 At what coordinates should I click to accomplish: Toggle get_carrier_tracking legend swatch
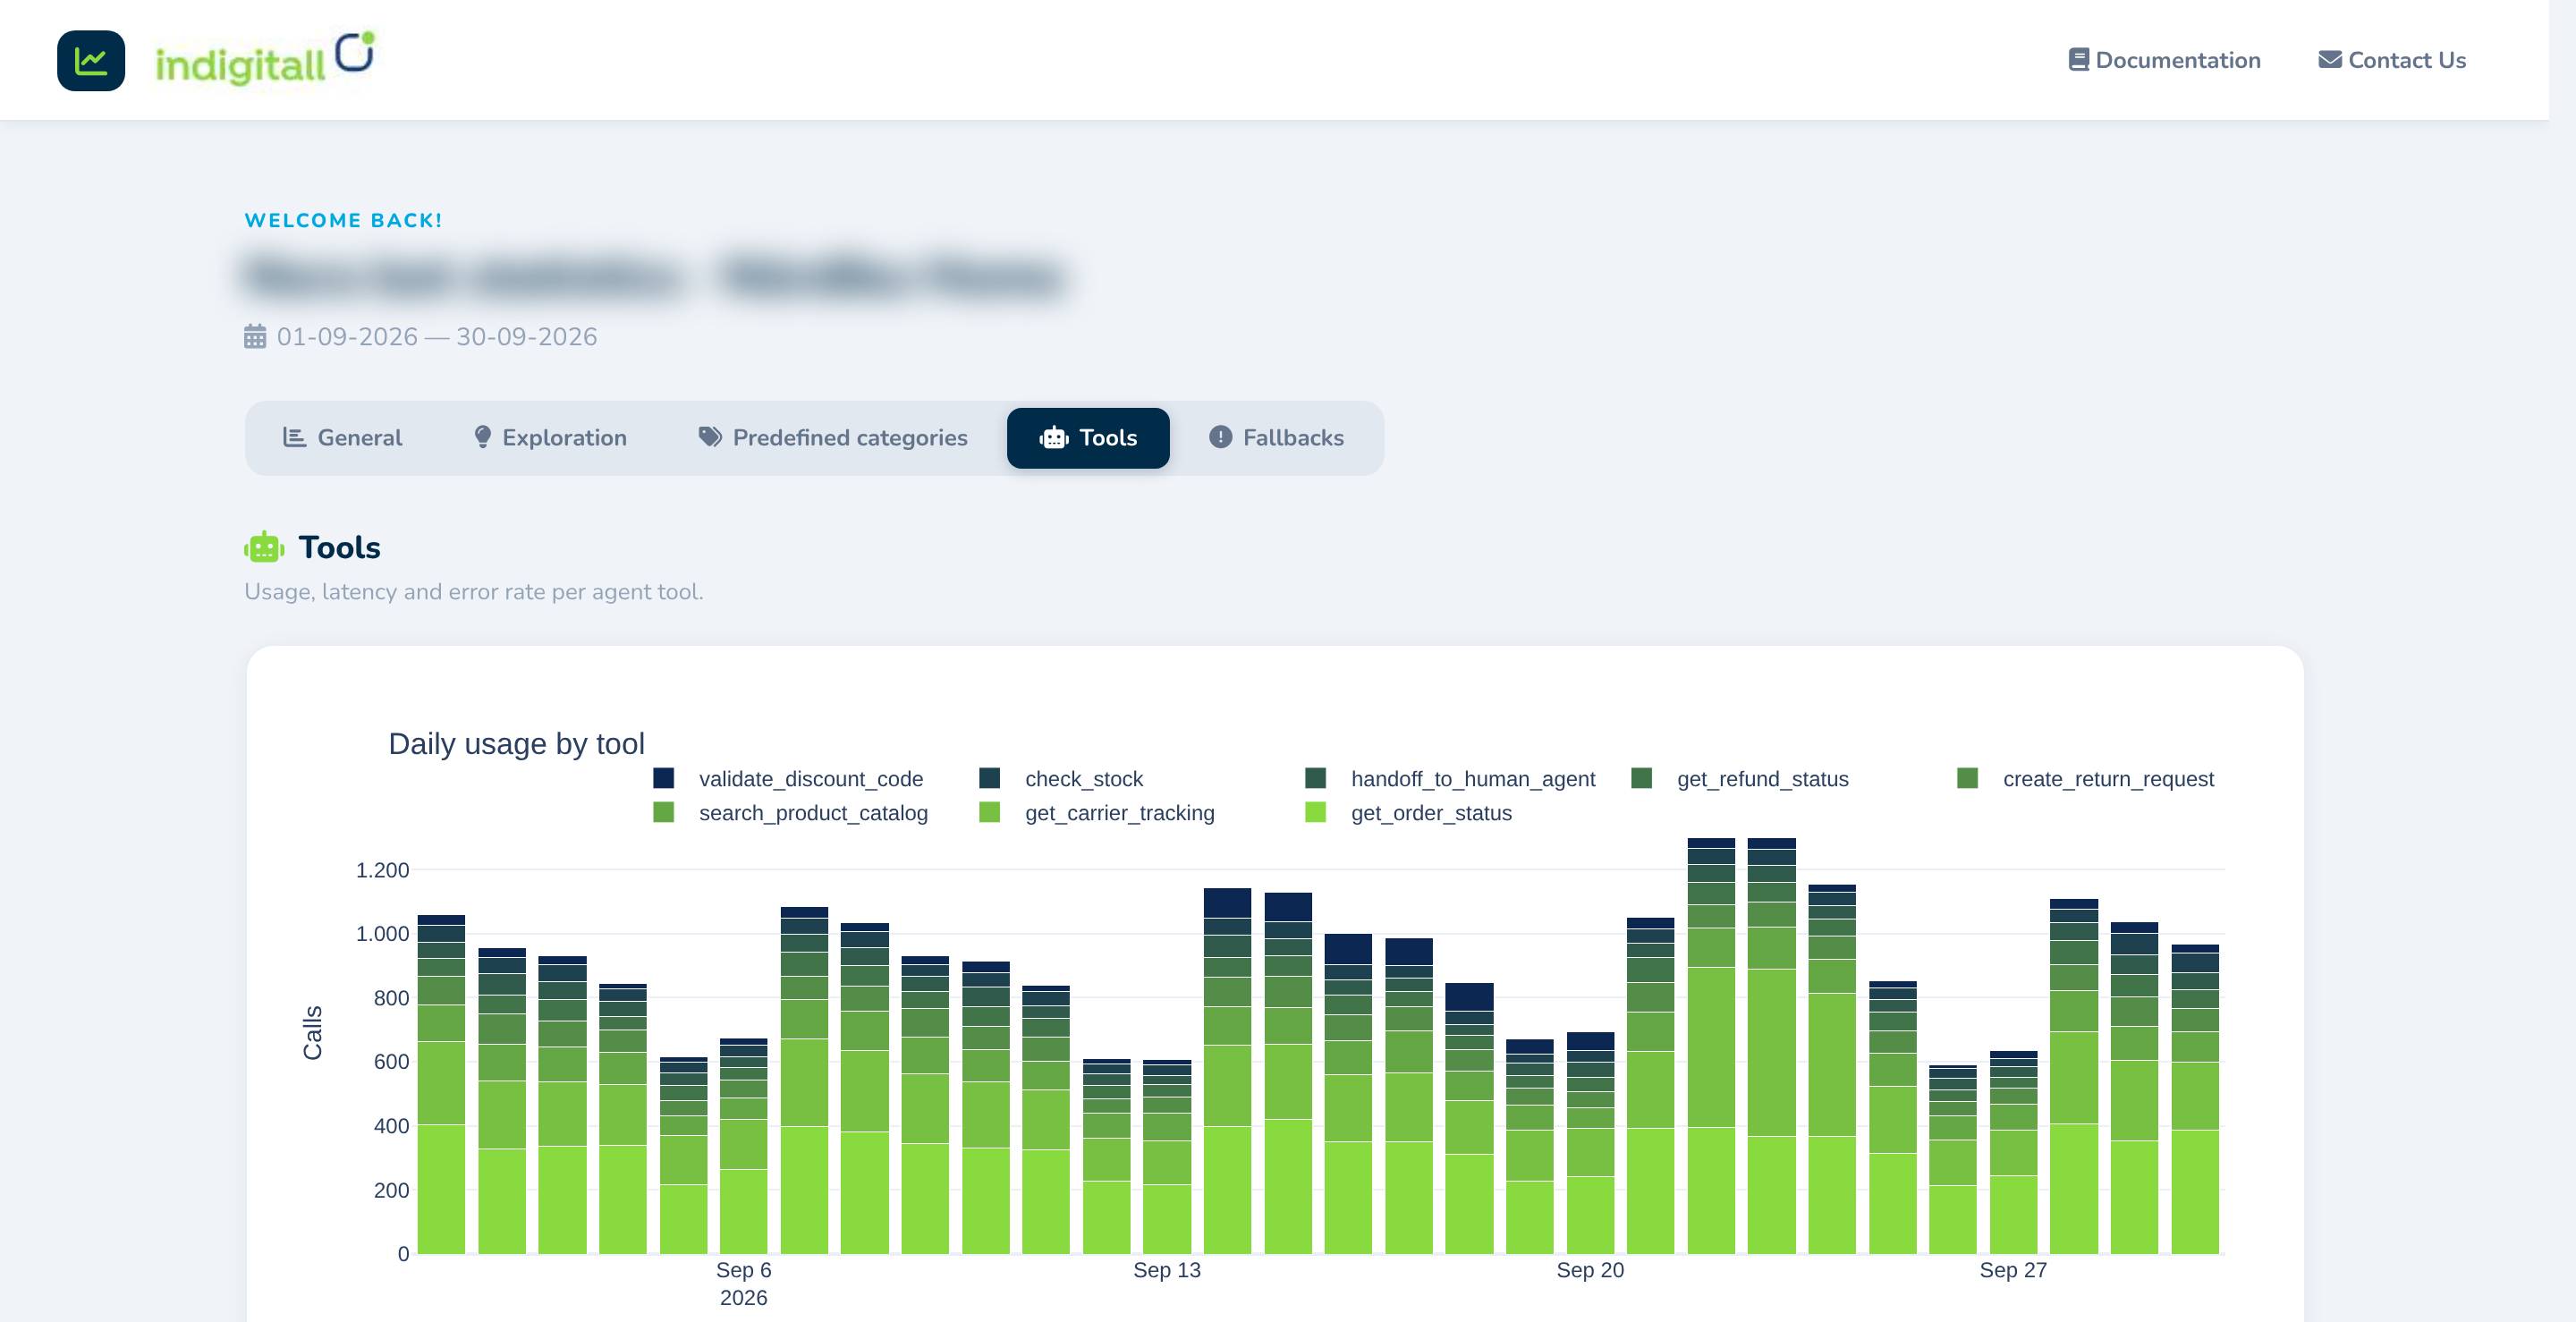coord(989,812)
